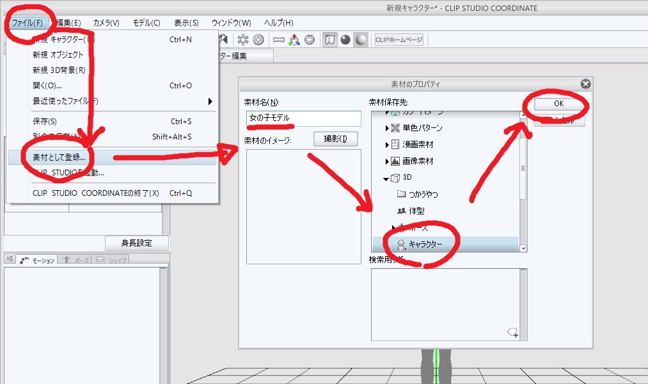Choose CLIP STUDIO COORDINATEの終了(X) entry

click(x=111, y=193)
